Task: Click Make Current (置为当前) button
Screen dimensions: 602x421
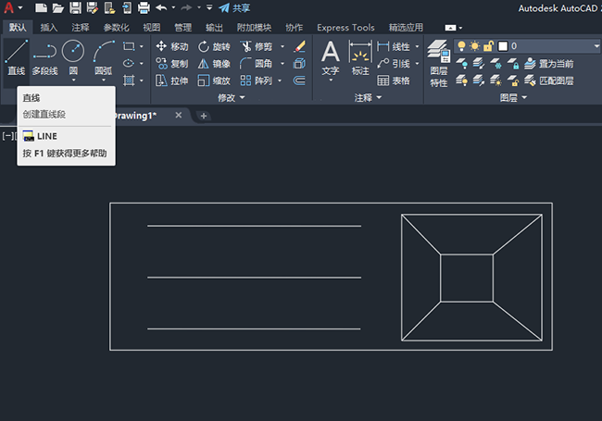Action: 556,64
